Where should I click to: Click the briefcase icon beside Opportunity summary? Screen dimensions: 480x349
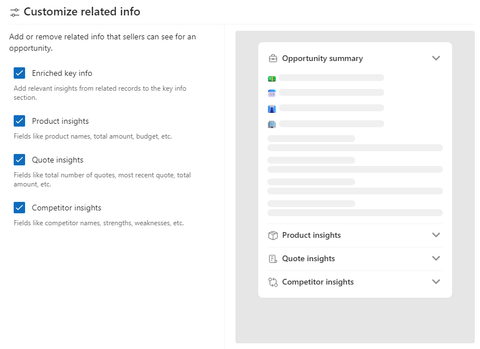coord(272,58)
